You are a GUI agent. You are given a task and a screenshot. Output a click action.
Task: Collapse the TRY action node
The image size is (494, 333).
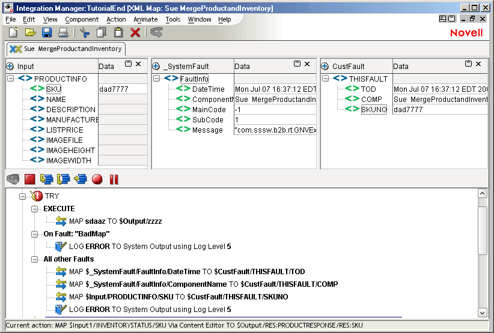23,196
